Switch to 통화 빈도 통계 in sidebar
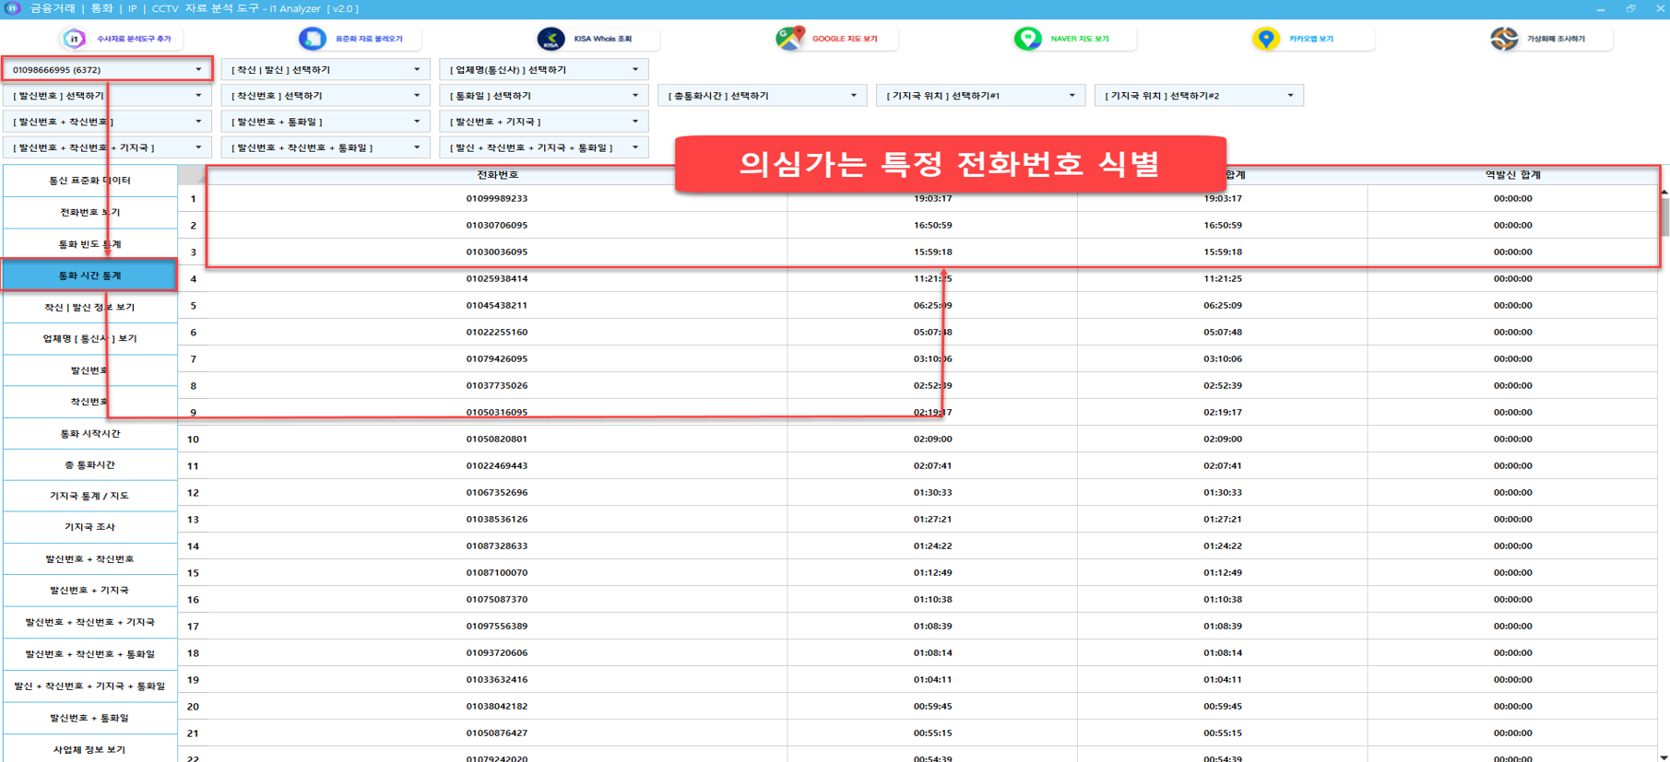Viewport: 1670px width, 762px height. click(x=90, y=244)
